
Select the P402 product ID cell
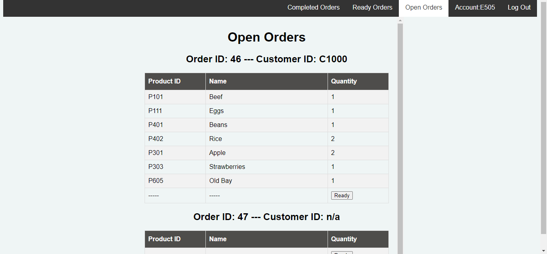tap(156, 139)
